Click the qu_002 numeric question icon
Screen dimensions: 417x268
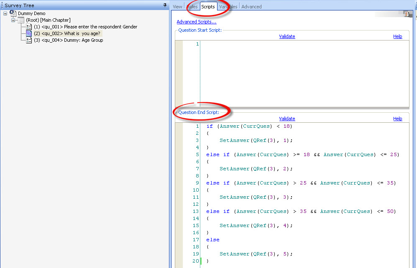coord(29,33)
